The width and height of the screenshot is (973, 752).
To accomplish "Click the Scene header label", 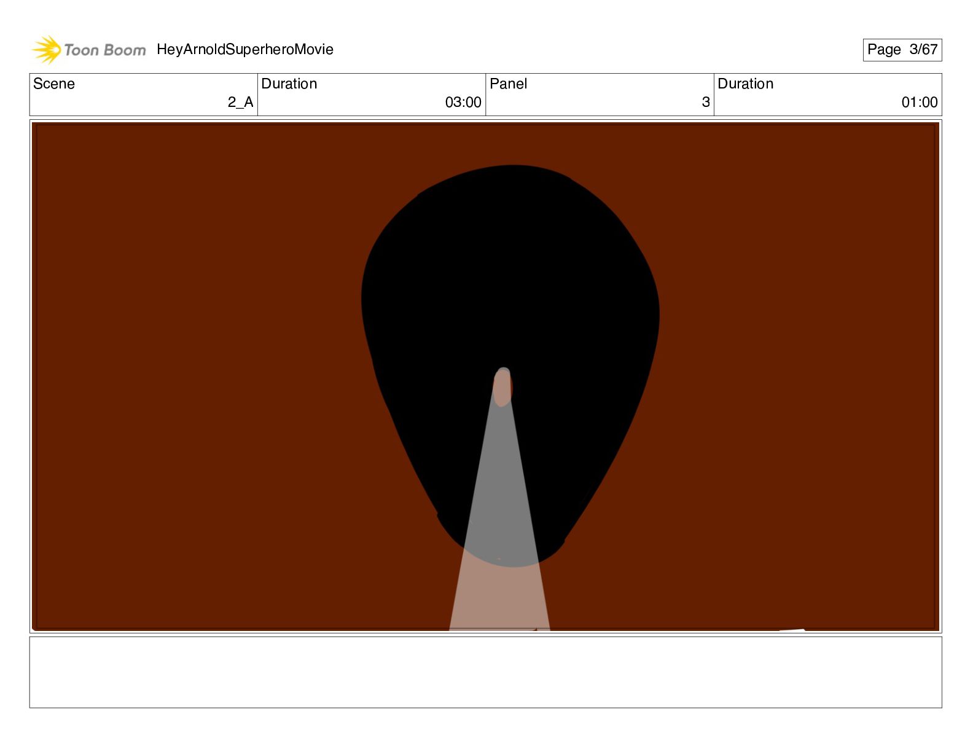I will pyautogui.click(x=54, y=84).
